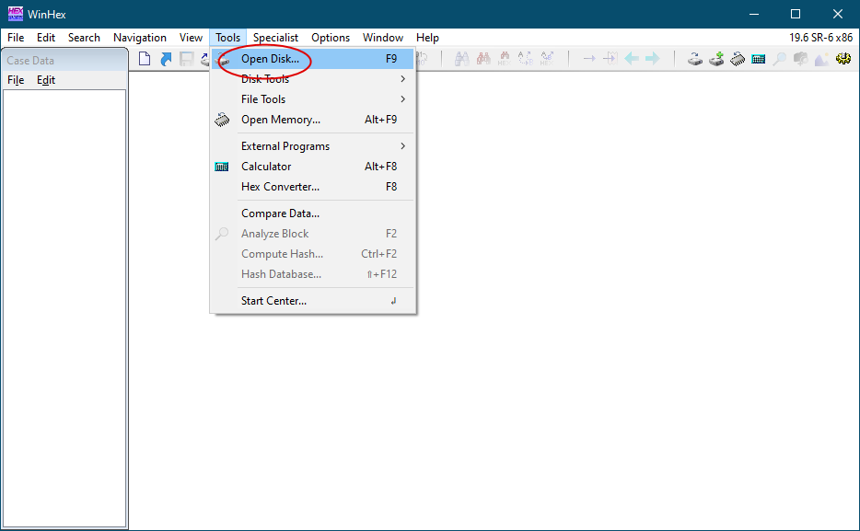This screenshot has width=860, height=531.
Task: Minimize the WinHex window
Action: point(754,14)
